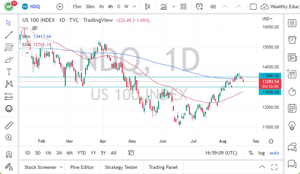
Task: Expand the Stock Screener dropdown arrow
Action: coord(61,167)
